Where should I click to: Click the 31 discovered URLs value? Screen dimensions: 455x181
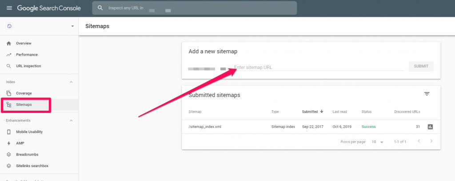(x=418, y=127)
